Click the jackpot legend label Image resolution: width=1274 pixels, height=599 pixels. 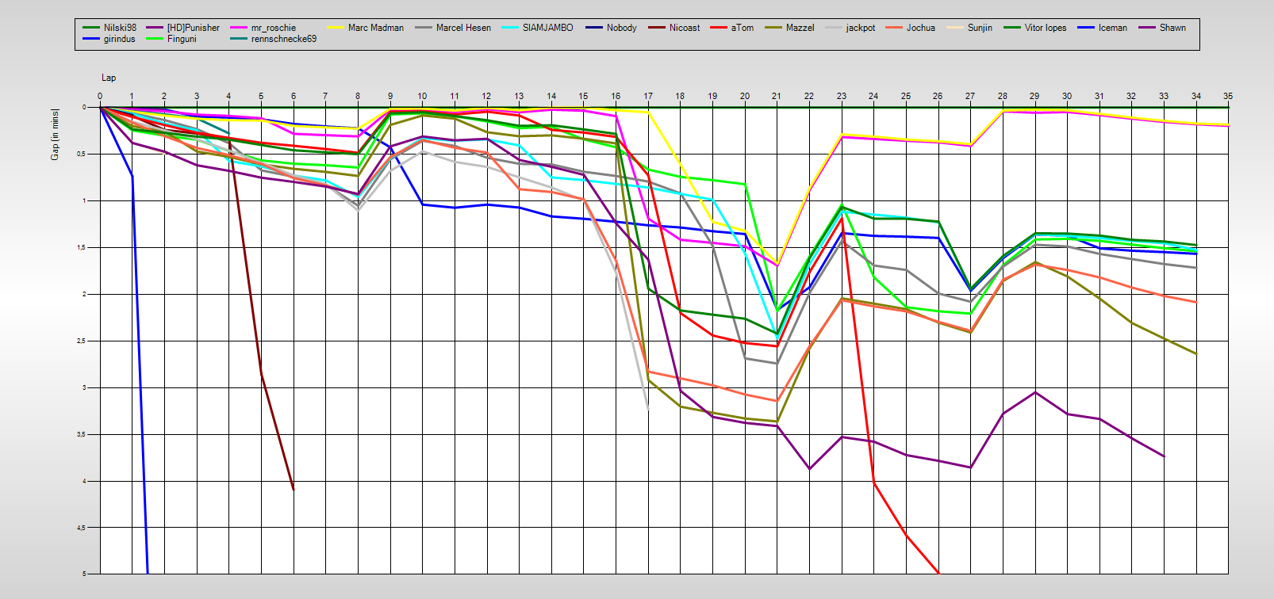861,28
